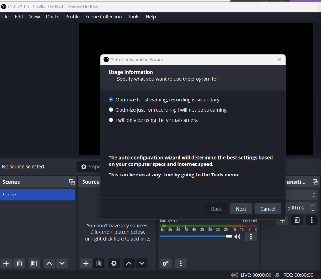Screen dimensions: 321x279
Task: Click the REC recording status icon
Action: [277, 275]
